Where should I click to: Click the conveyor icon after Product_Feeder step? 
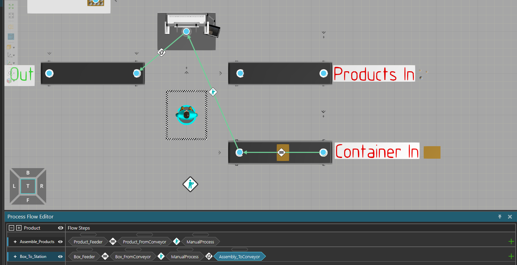click(113, 241)
